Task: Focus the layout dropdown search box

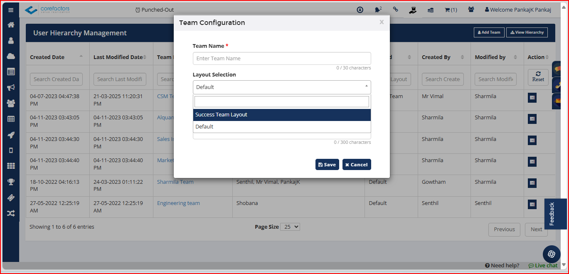Action: [x=282, y=101]
